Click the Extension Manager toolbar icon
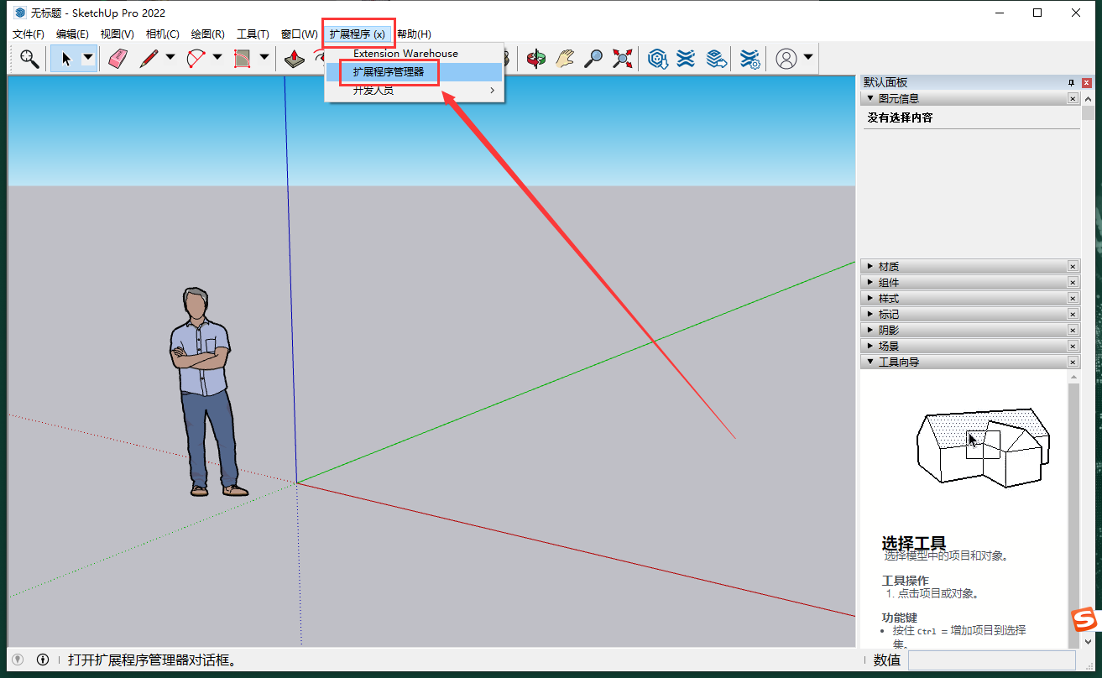Viewport: 1102px width, 678px height. [x=749, y=58]
